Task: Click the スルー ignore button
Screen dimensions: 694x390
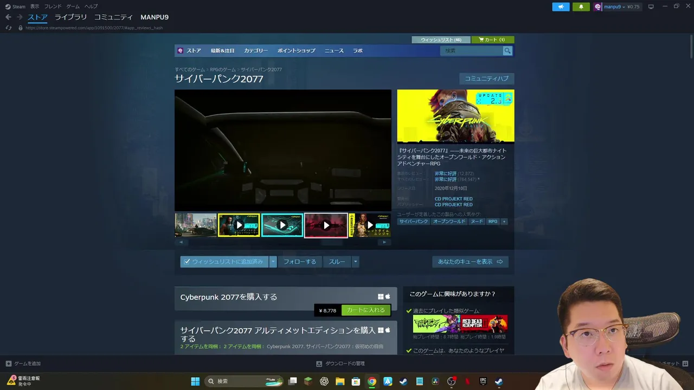Action: 337,262
